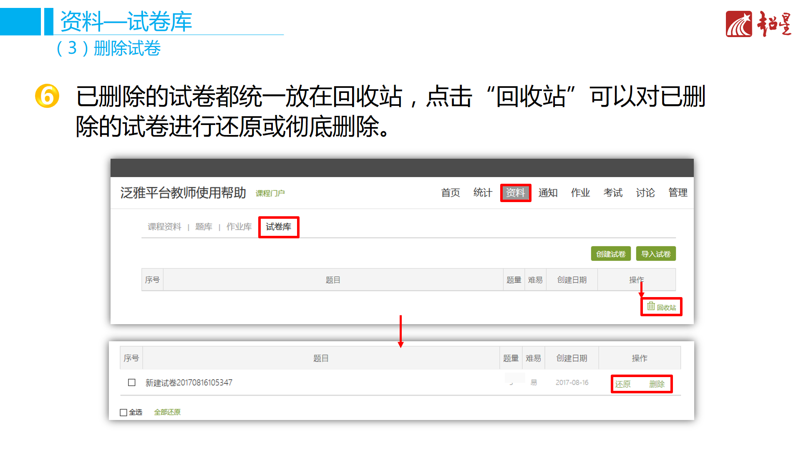Open the 资料 navigation tab
The width and height of the screenshot is (801, 450).
(515, 193)
